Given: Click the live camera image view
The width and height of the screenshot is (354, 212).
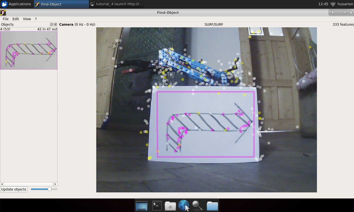Looking at the screenshot, I should point(207,110).
